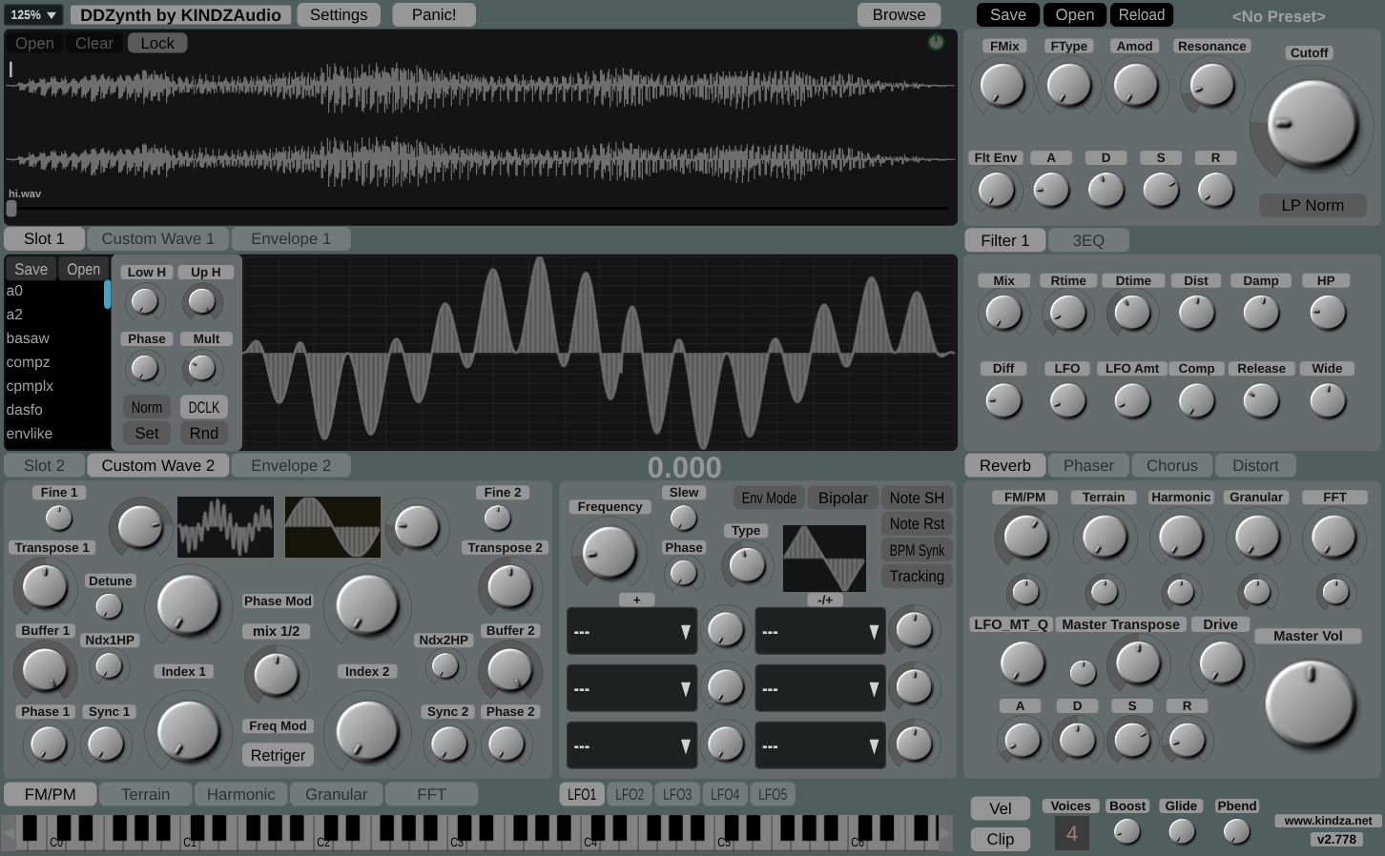
Task: Enable LFO BPM Synk
Action: pos(917,550)
